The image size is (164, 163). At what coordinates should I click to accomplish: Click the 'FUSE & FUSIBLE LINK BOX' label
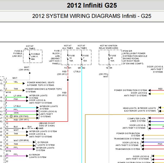(x=17, y=53)
